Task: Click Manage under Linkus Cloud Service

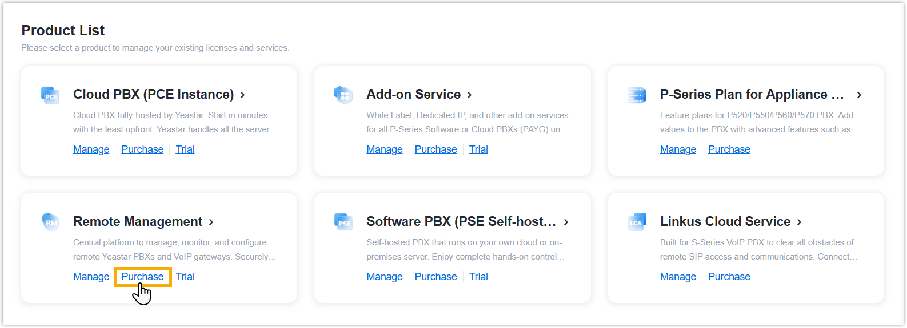Action: 678,277
